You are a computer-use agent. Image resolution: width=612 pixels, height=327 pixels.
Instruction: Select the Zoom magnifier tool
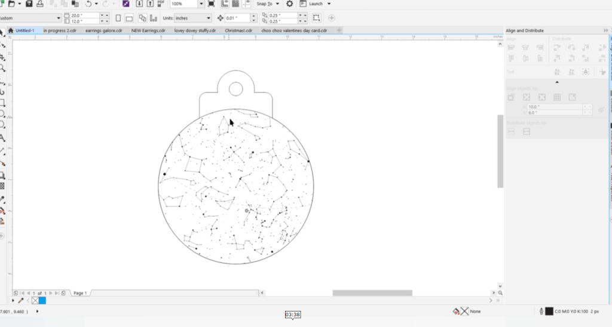click(3, 69)
